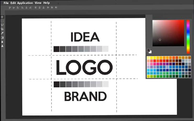Pick brown-orange swatch at palette top-right corner
Viewport: 194px width, 121px height.
coord(190,58)
